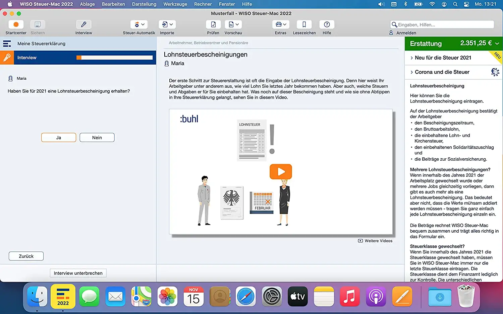Expand the Erstattung amount chevron
The image size is (503, 314).
(x=497, y=44)
